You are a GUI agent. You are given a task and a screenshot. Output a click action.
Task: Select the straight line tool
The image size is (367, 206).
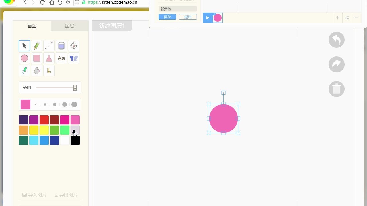[49, 46]
